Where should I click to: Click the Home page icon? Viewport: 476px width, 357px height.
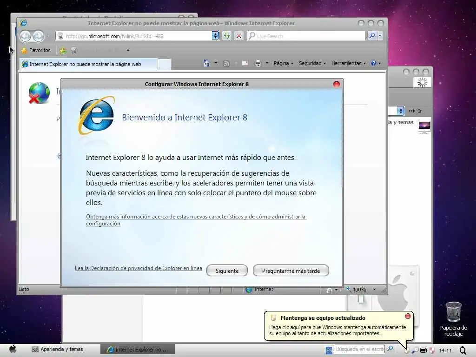(207, 63)
